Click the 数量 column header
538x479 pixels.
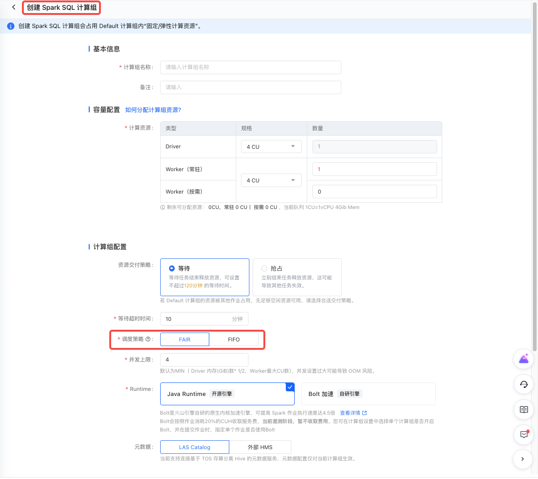point(318,128)
